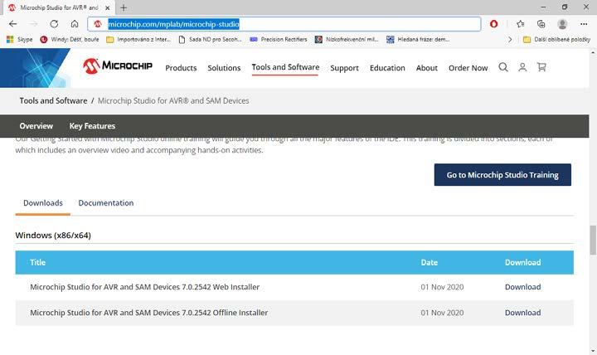Switch to the Documentation tab
597x355 pixels.
click(x=106, y=203)
